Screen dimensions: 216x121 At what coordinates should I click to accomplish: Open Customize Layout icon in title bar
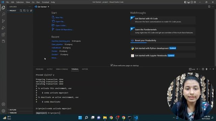click(x=195, y=2)
